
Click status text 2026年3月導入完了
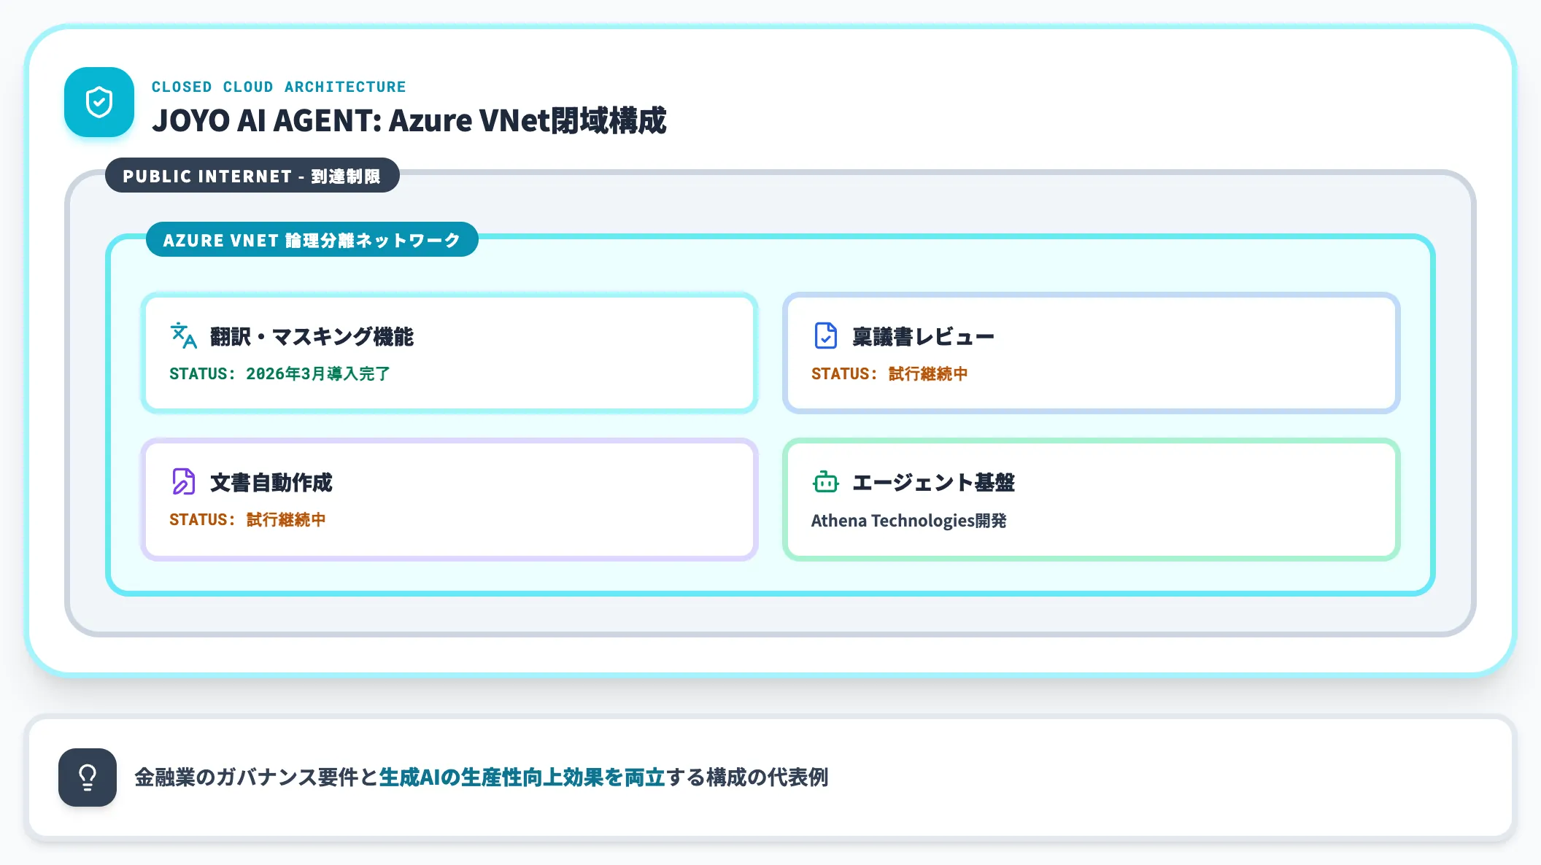click(318, 374)
